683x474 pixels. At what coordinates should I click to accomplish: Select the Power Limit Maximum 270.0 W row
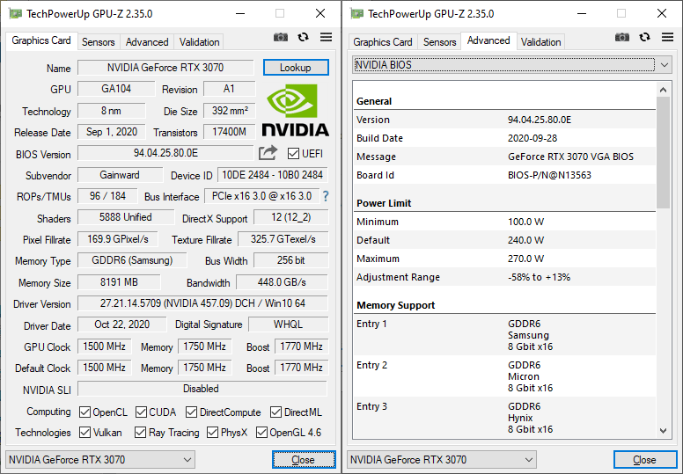[x=504, y=259]
